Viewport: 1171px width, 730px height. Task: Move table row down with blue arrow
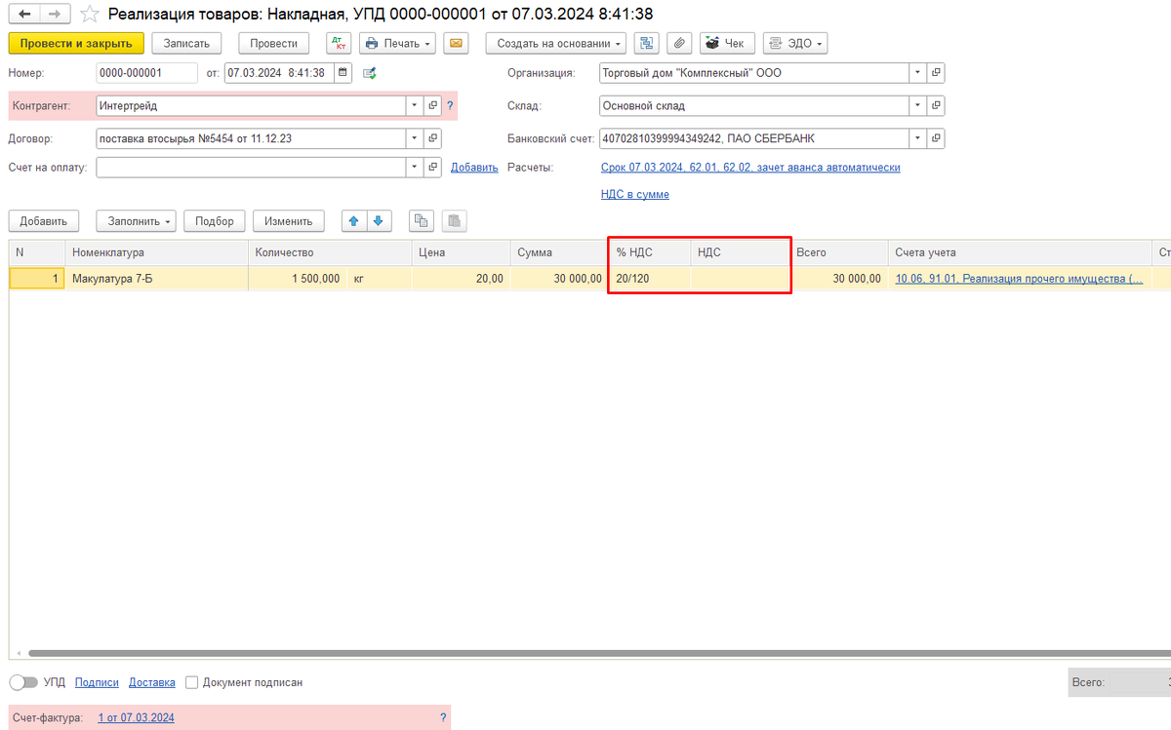[x=379, y=221]
